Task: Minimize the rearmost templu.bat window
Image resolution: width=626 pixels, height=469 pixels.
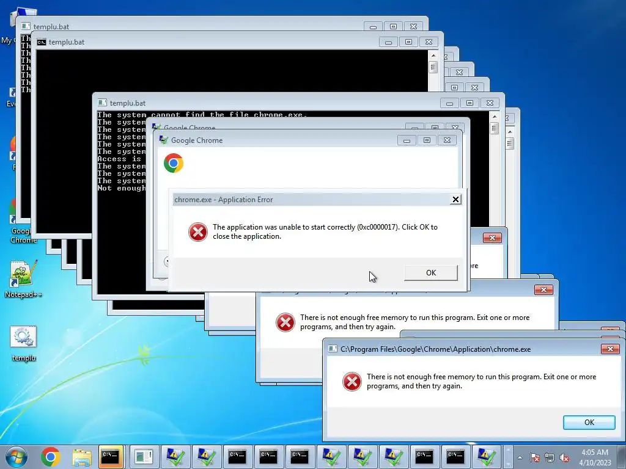Action: click(x=374, y=27)
